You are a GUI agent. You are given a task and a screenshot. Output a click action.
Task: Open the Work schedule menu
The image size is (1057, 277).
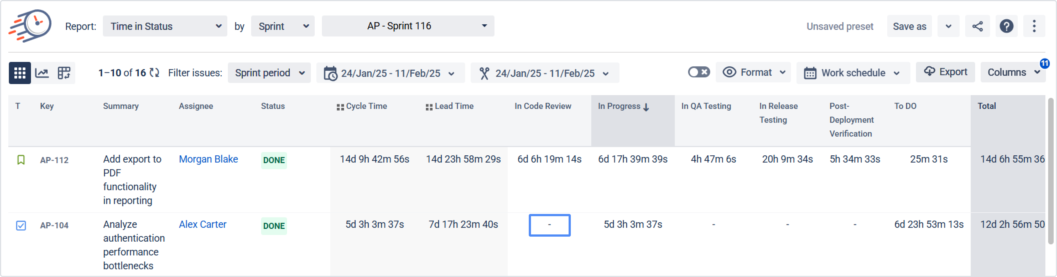(x=853, y=73)
